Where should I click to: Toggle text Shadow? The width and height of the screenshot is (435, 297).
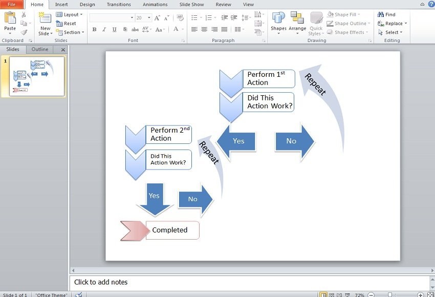point(125,29)
